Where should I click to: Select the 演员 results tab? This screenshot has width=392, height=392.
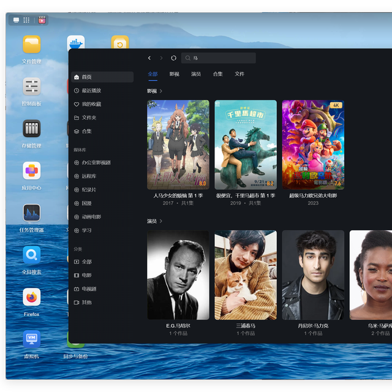tap(196, 74)
